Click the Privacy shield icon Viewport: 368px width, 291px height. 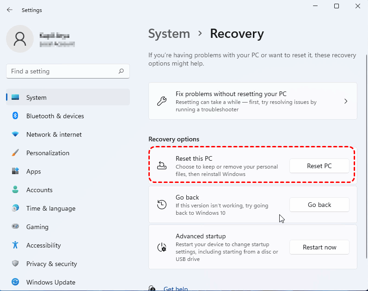coord(15,263)
